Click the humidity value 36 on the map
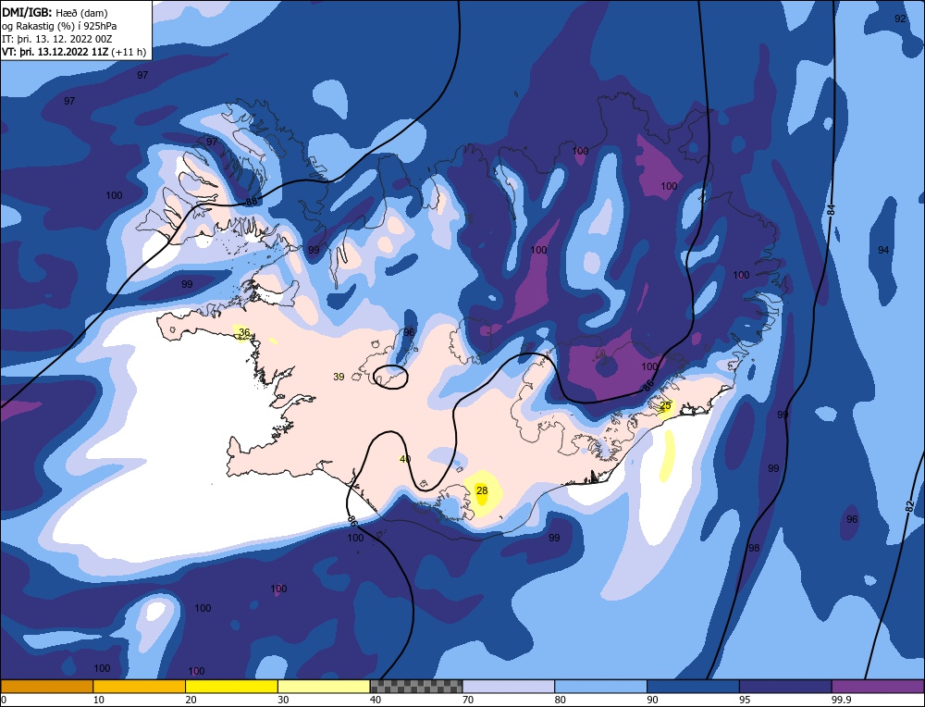 click(x=244, y=332)
